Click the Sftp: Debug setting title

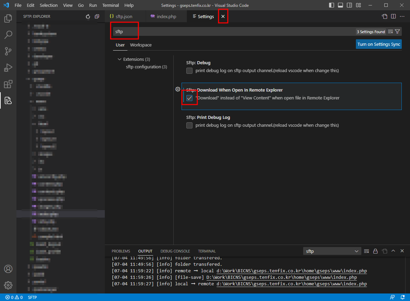(x=198, y=63)
